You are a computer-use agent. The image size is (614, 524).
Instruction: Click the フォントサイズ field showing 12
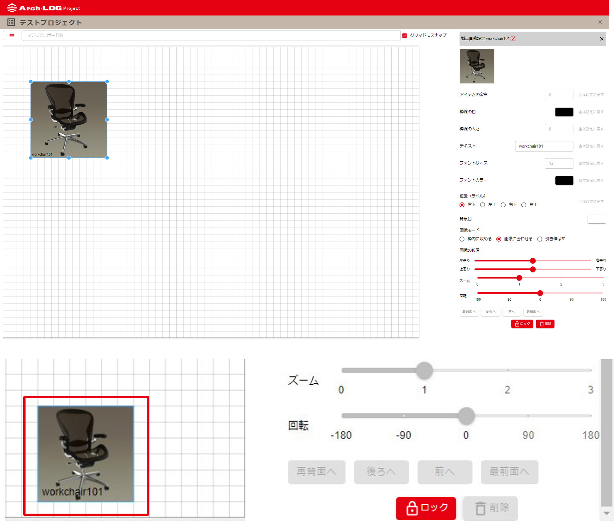coord(559,163)
